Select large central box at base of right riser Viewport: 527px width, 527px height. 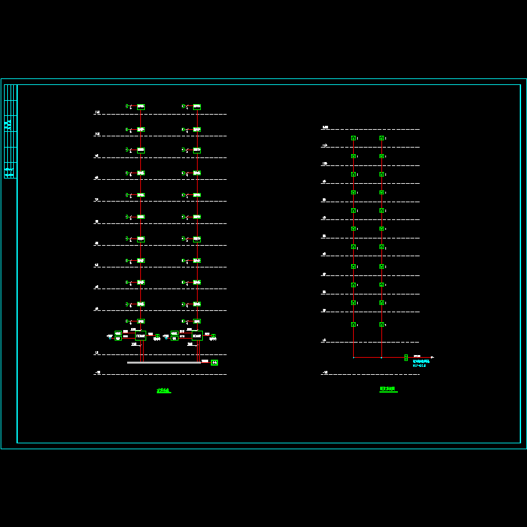[197, 336]
